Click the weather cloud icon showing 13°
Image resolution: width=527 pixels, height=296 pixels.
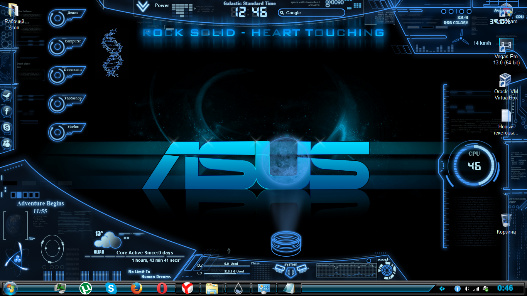pyautogui.click(x=108, y=240)
